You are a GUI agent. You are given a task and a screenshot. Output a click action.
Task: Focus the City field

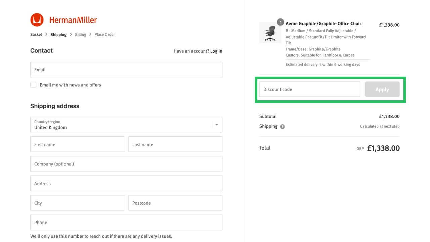(x=77, y=203)
